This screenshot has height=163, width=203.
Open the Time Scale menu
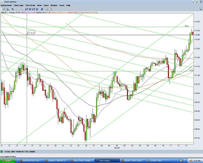(30, 5)
